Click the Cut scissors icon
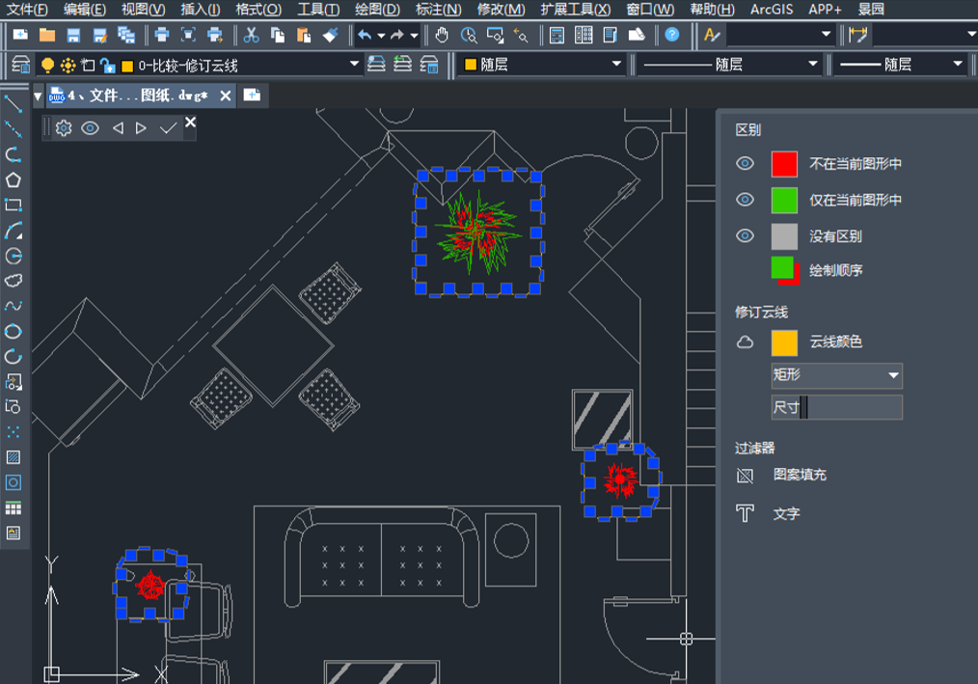Screen dimensions: 978x684 tap(252, 35)
